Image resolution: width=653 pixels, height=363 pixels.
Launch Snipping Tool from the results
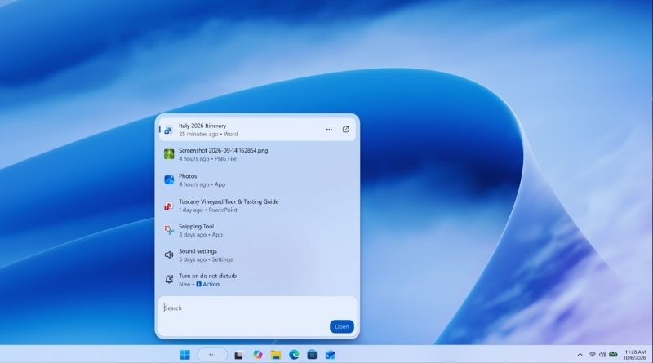257,230
